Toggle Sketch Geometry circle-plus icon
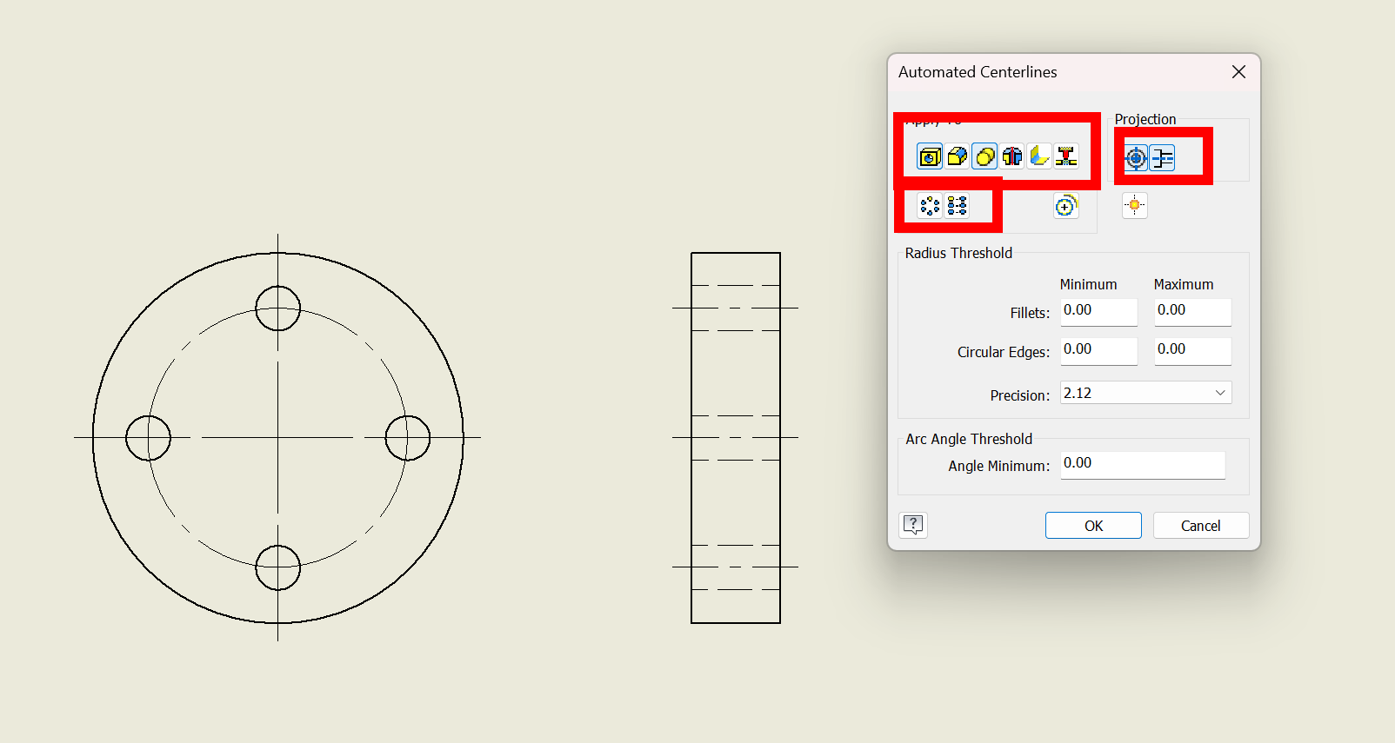The width and height of the screenshot is (1395, 743). [1065, 206]
